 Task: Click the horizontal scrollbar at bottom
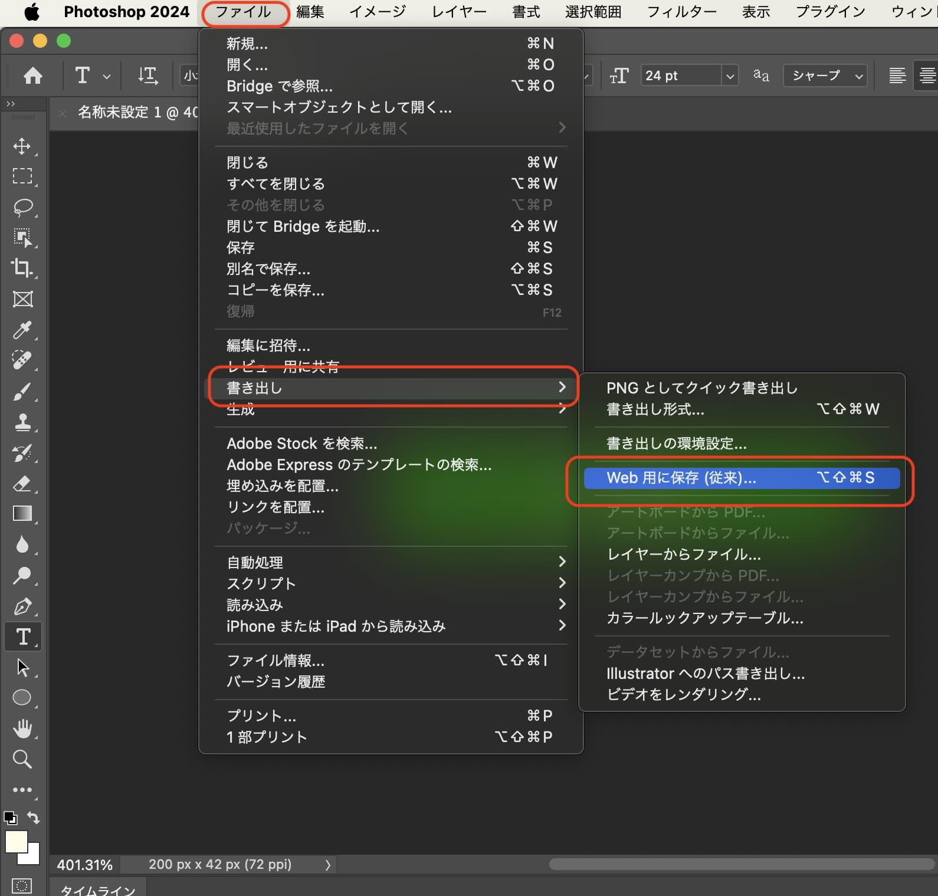tap(742, 865)
